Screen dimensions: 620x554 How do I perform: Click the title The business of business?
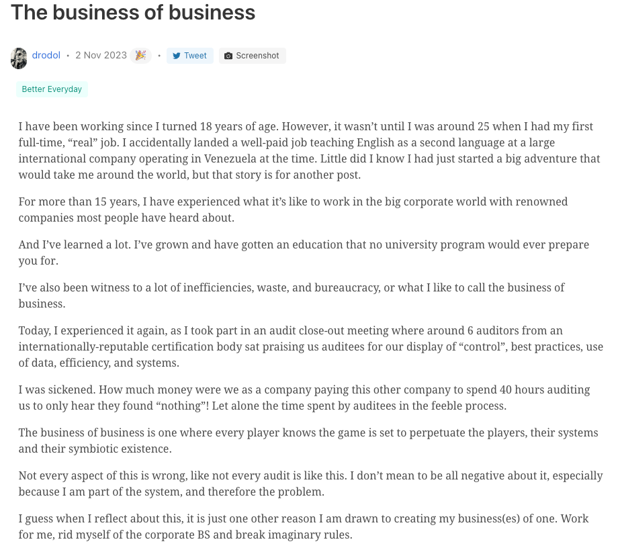[133, 12]
